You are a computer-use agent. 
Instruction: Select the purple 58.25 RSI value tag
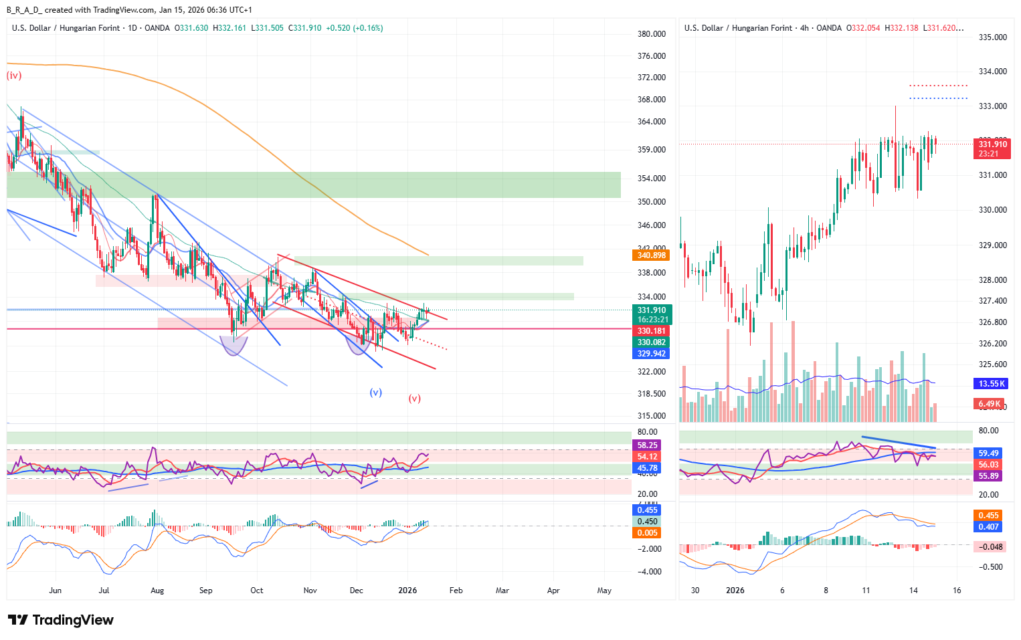coord(647,445)
